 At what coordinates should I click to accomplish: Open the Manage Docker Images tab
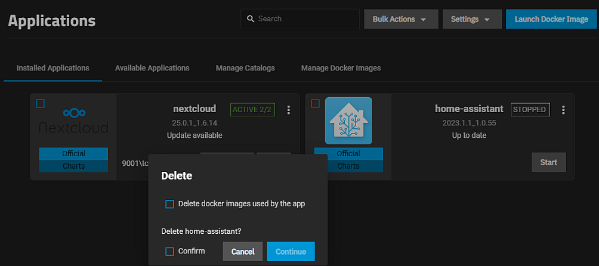[x=341, y=69]
